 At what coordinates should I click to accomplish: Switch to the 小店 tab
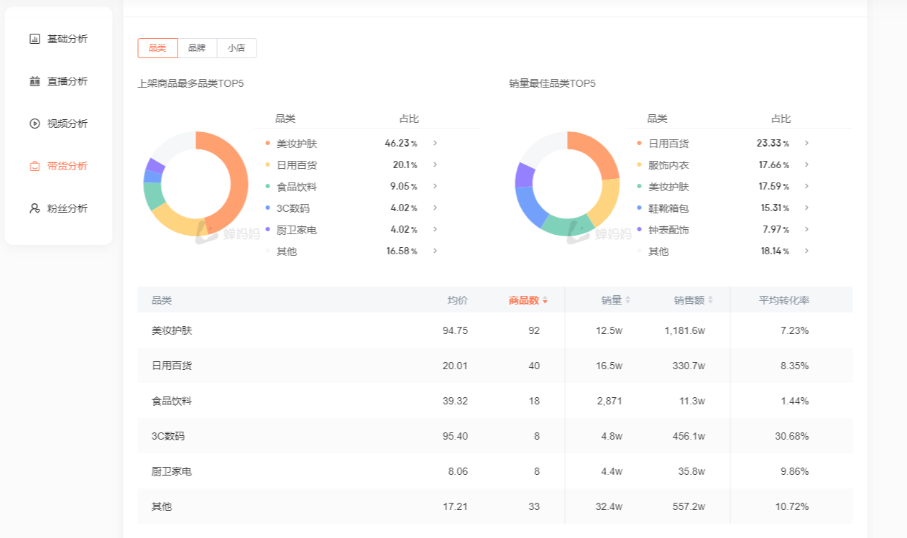[236, 48]
